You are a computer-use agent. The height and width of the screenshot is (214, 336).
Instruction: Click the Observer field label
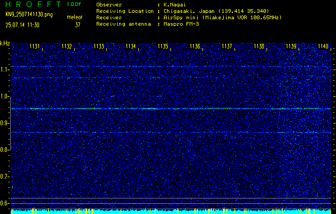[109, 4]
